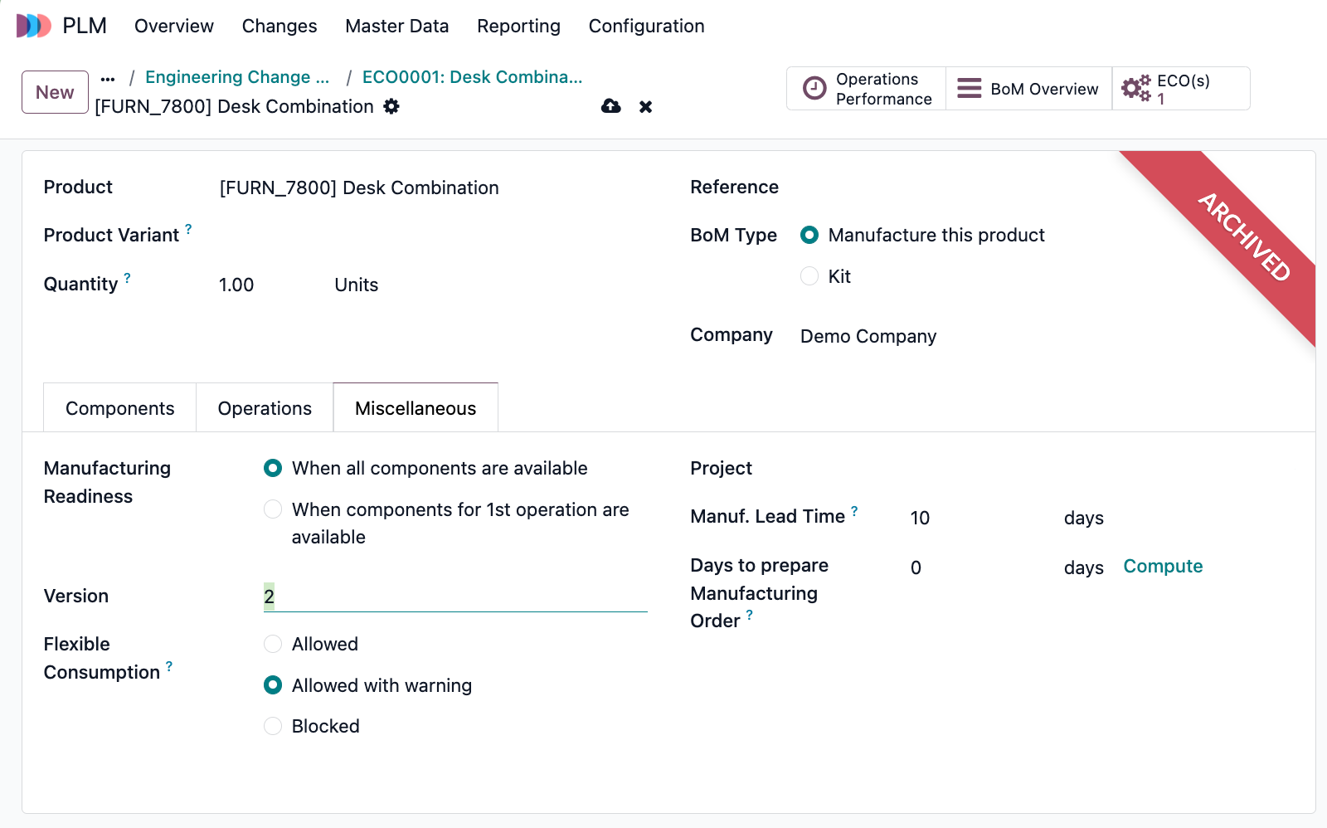
Task: Open the BoM settings gear icon
Action: tap(391, 106)
